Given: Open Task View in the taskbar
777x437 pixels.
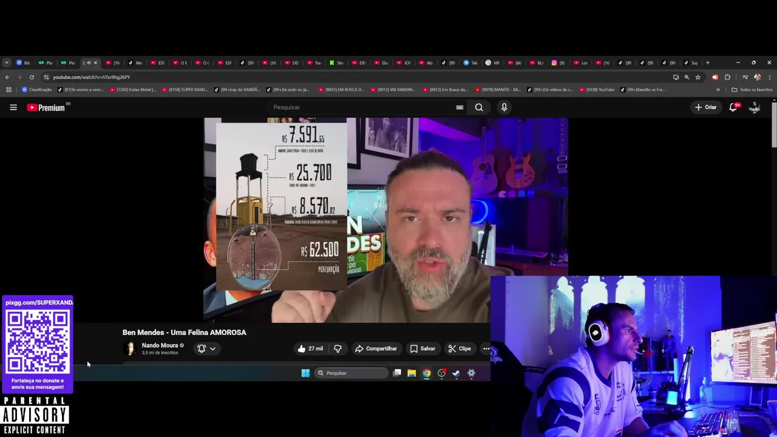Looking at the screenshot, I should 397,373.
